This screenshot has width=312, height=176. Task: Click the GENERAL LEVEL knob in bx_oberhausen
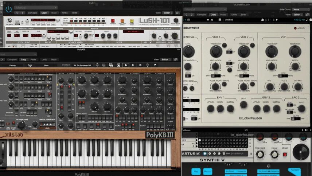coord(189,51)
